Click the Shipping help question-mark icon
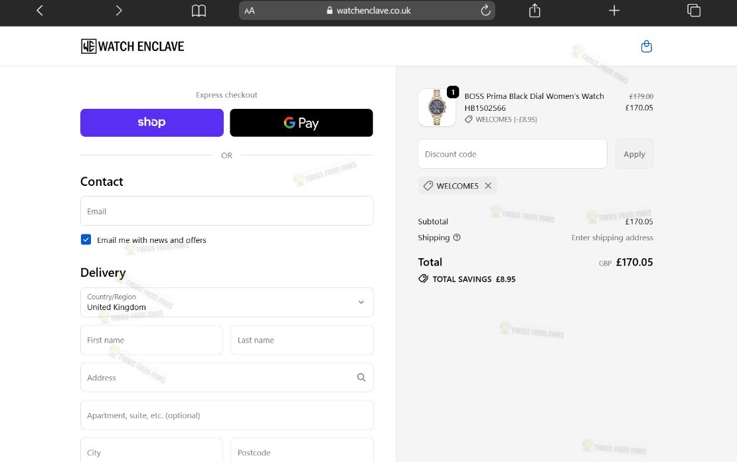The image size is (737, 462). 457,238
